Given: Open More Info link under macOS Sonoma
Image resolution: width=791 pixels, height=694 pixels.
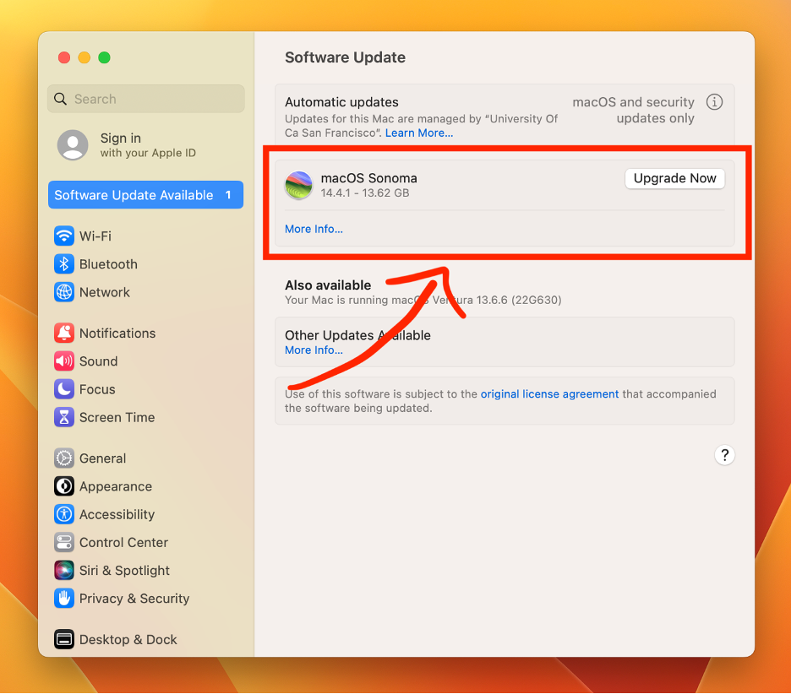Looking at the screenshot, I should pyautogui.click(x=314, y=229).
